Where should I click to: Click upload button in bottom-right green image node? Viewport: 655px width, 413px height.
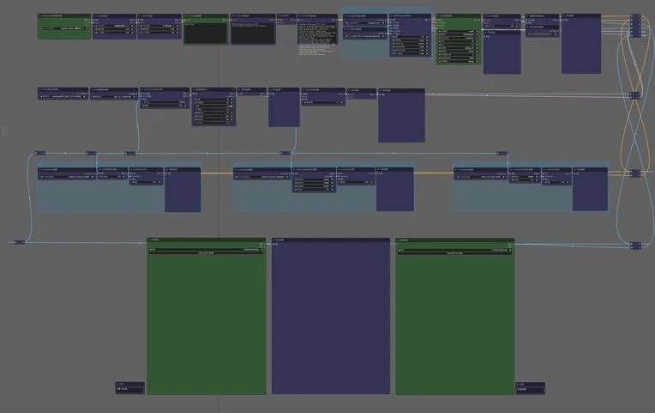click(x=454, y=253)
